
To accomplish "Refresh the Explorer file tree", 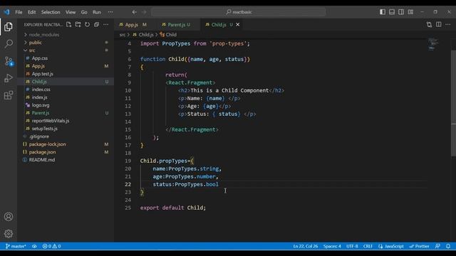I will coord(87,25).
